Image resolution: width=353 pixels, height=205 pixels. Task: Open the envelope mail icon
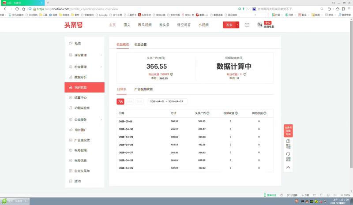(247, 25)
